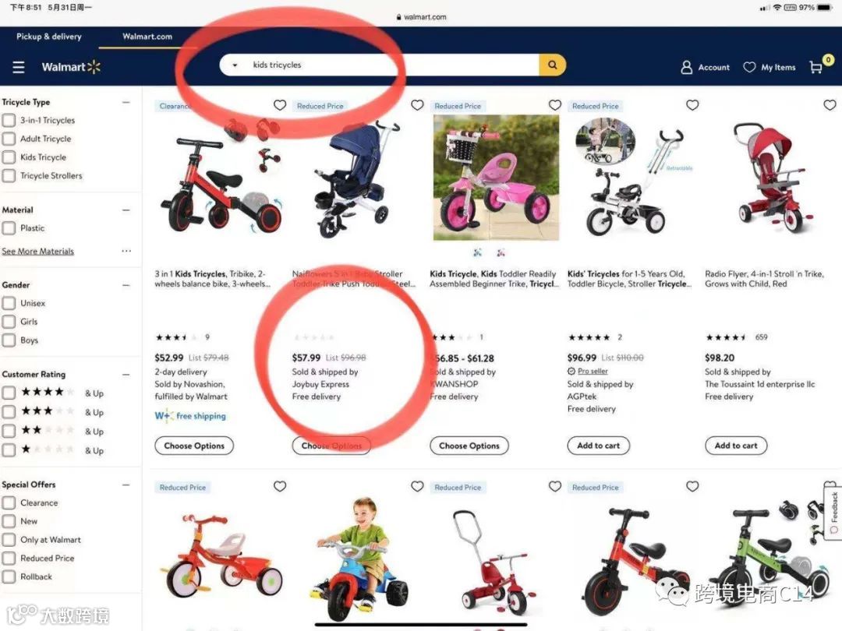Enable the Plastic material checkbox
This screenshot has width=842, height=631.
[x=9, y=228]
